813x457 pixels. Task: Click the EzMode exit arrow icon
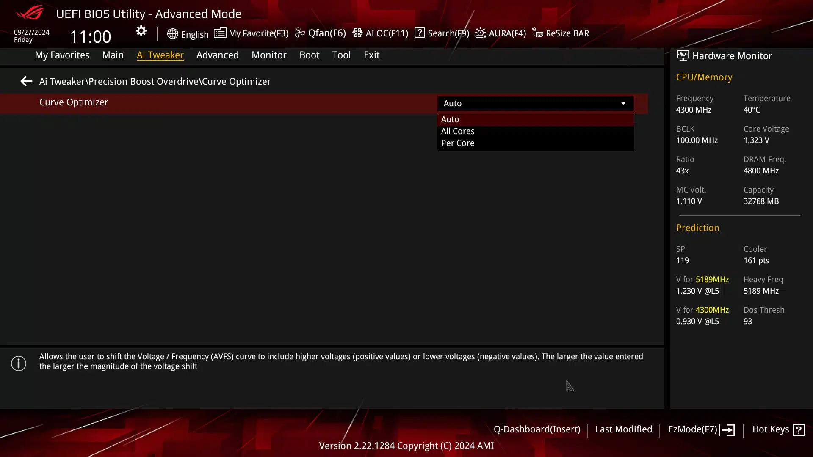727,430
